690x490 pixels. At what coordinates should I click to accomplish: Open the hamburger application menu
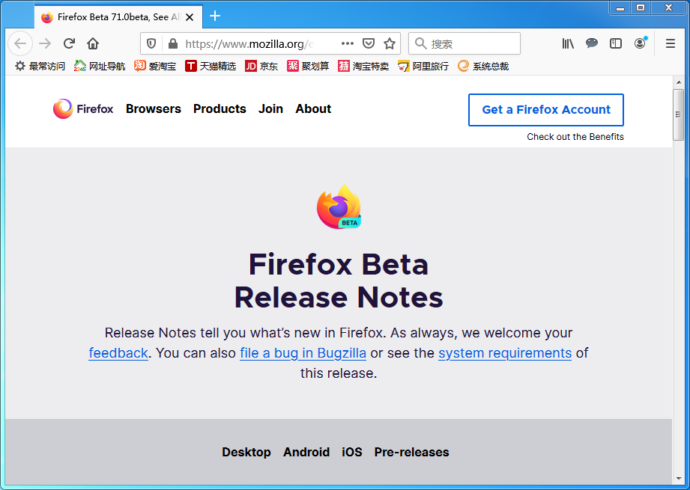click(671, 43)
